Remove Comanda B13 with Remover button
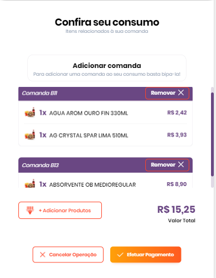The width and height of the screenshot is (216, 278). click(167, 165)
